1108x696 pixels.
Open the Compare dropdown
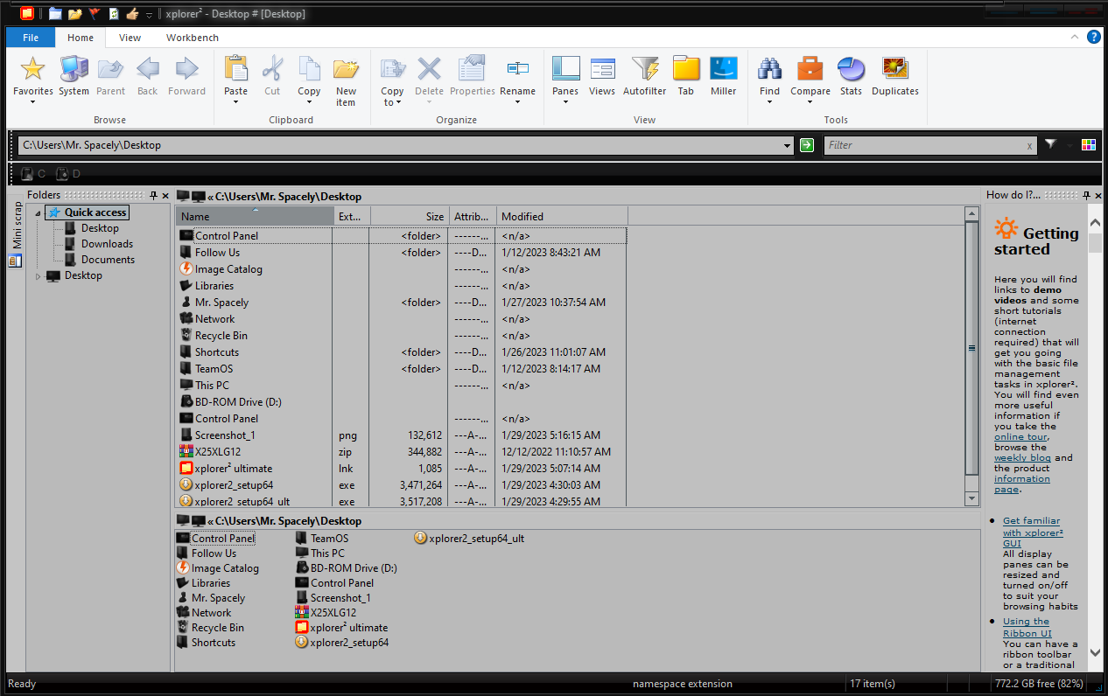click(x=810, y=102)
